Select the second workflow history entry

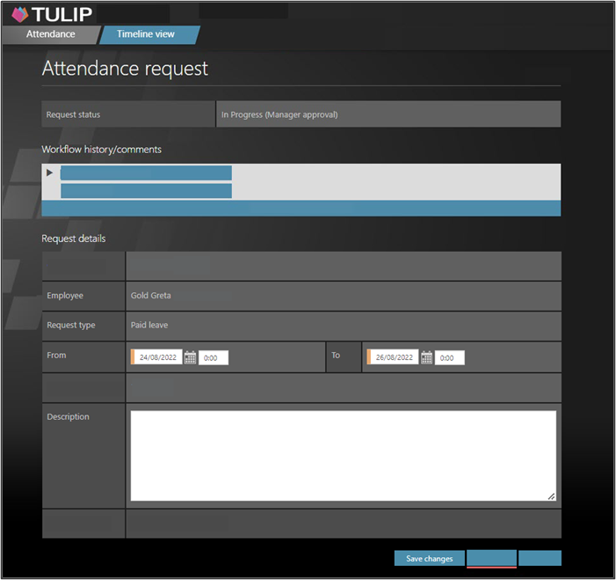[x=146, y=190]
